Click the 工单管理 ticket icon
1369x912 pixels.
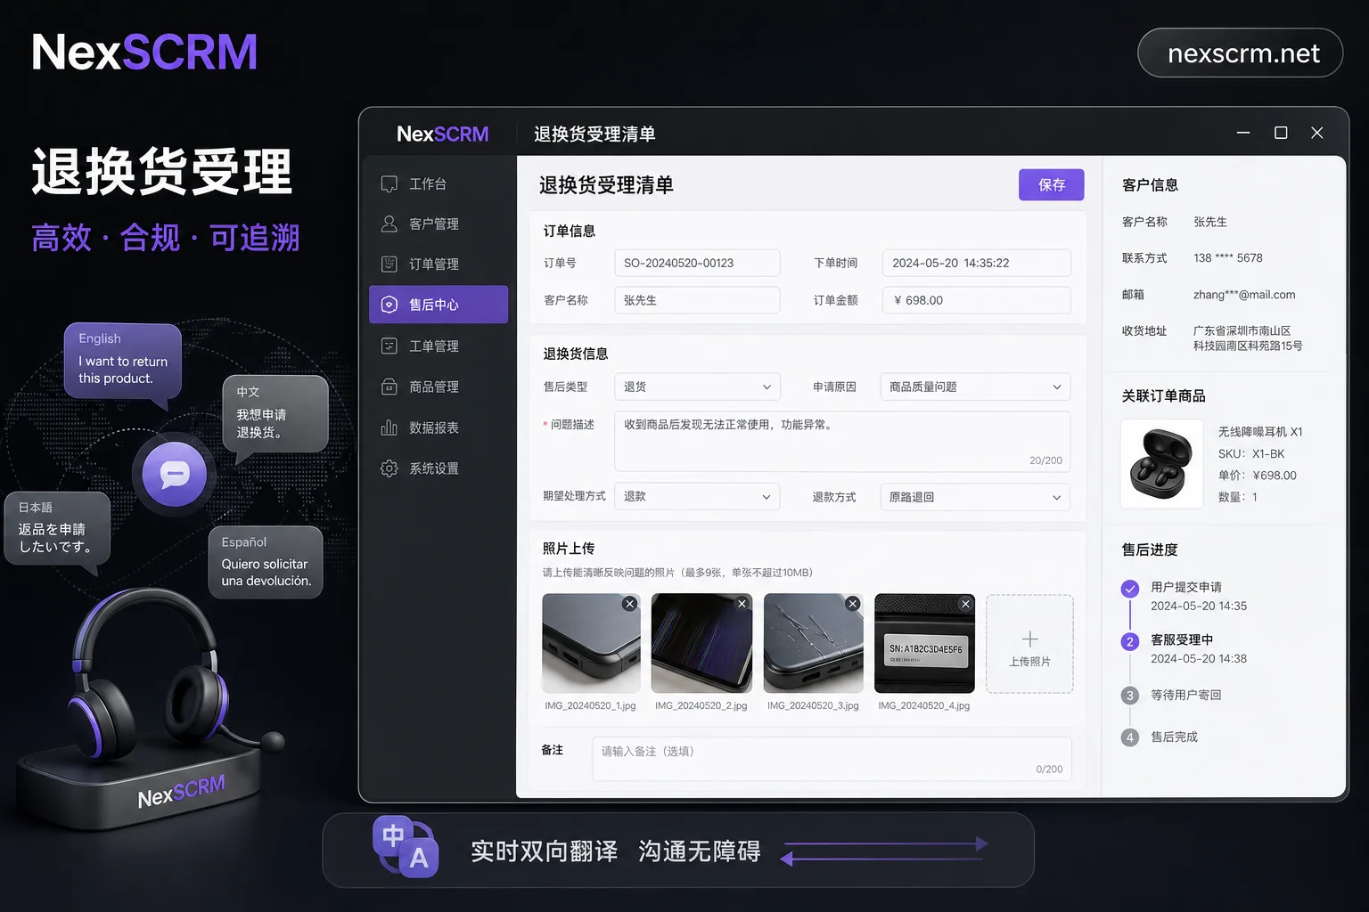pos(389,346)
